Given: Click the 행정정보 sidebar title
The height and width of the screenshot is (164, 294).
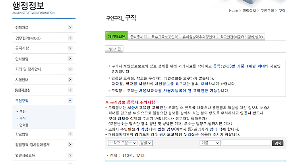Looking at the screenshot, I should [28, 6].
